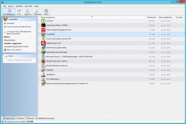Select the VLC media player cone icon

(x=43, y=79)
